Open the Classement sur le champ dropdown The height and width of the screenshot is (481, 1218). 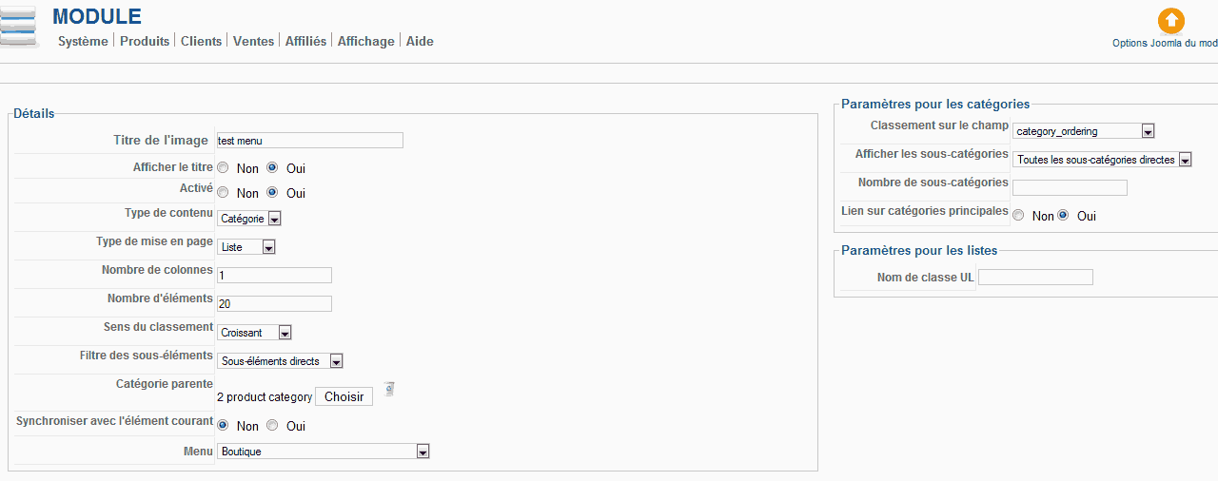point(1084,131)
